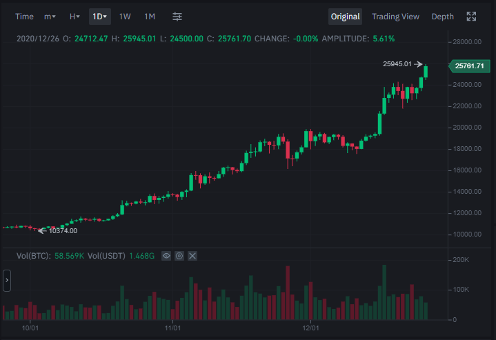Click the 10374.00 low price marker
496x340 pixels.
tap(58, 231)
